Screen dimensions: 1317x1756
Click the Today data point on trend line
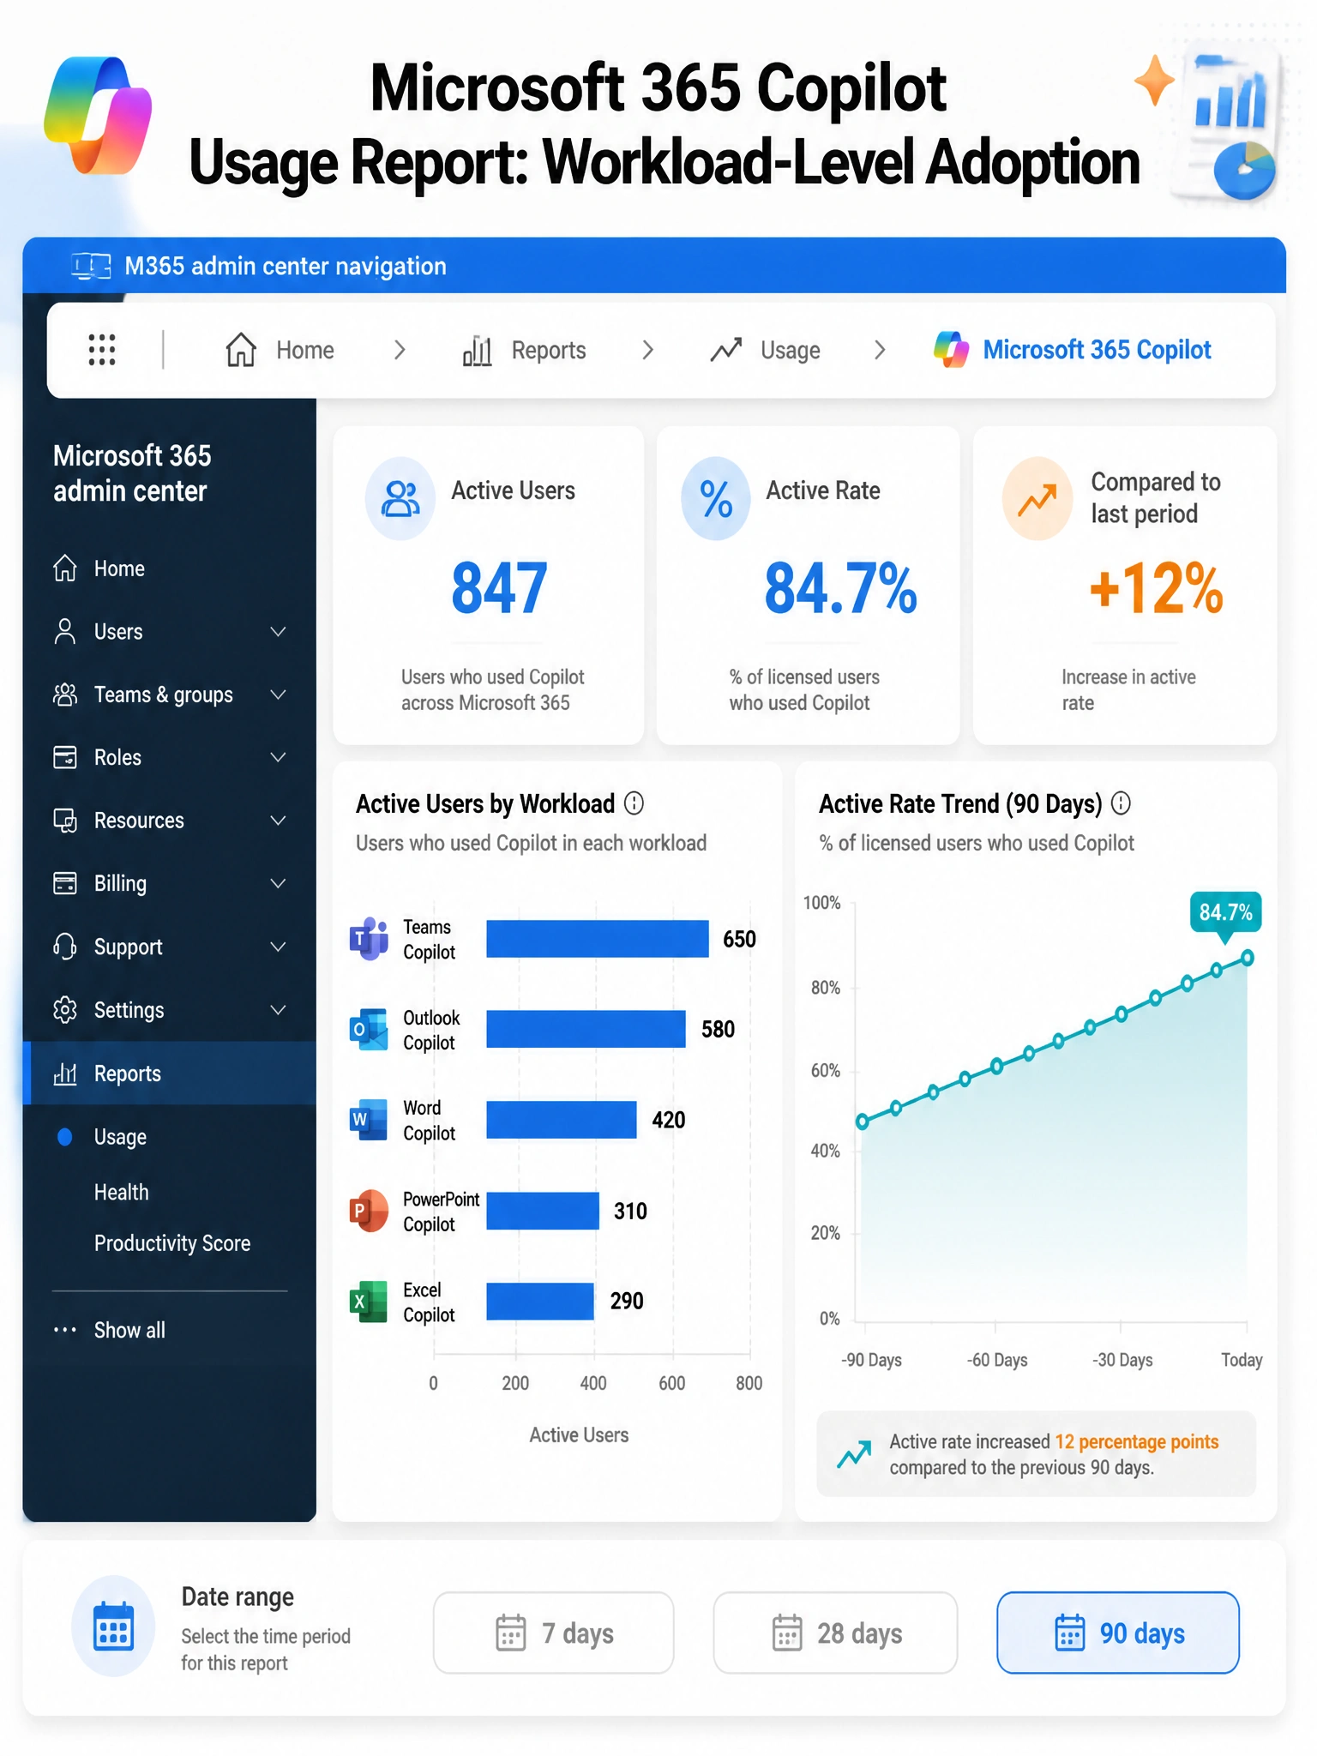coord(1248,958)
